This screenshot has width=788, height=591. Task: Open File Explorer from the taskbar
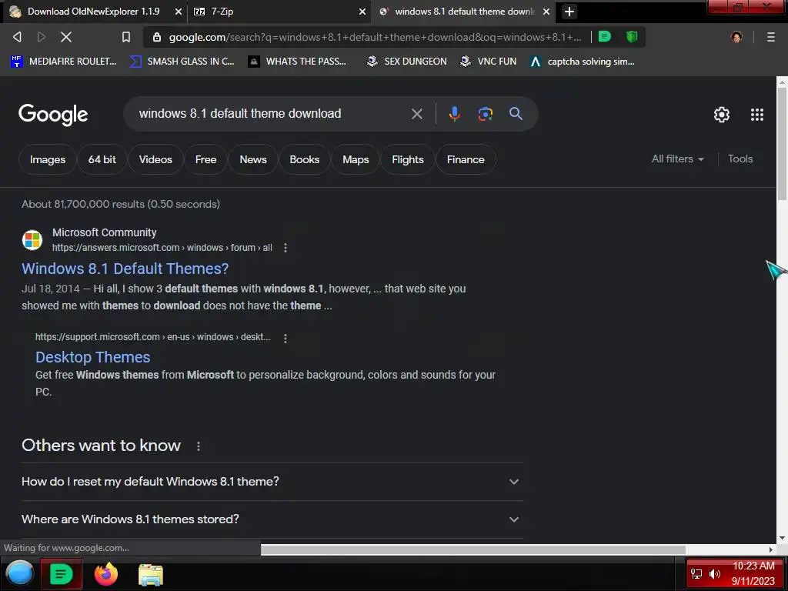(x=151, y=575)
